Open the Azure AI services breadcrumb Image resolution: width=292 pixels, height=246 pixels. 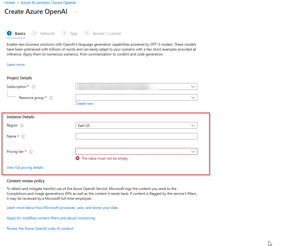[x=48, y=3]
